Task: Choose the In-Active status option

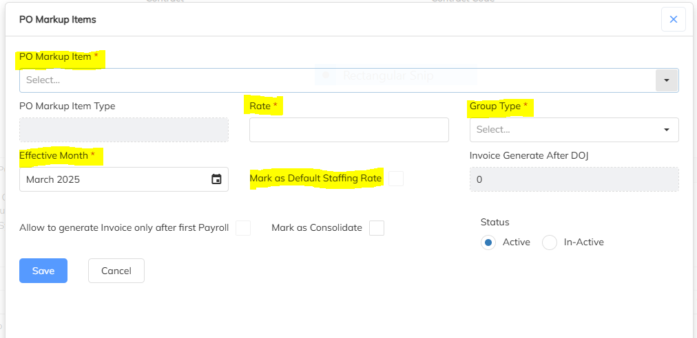Action: click(x=550, y=243)
